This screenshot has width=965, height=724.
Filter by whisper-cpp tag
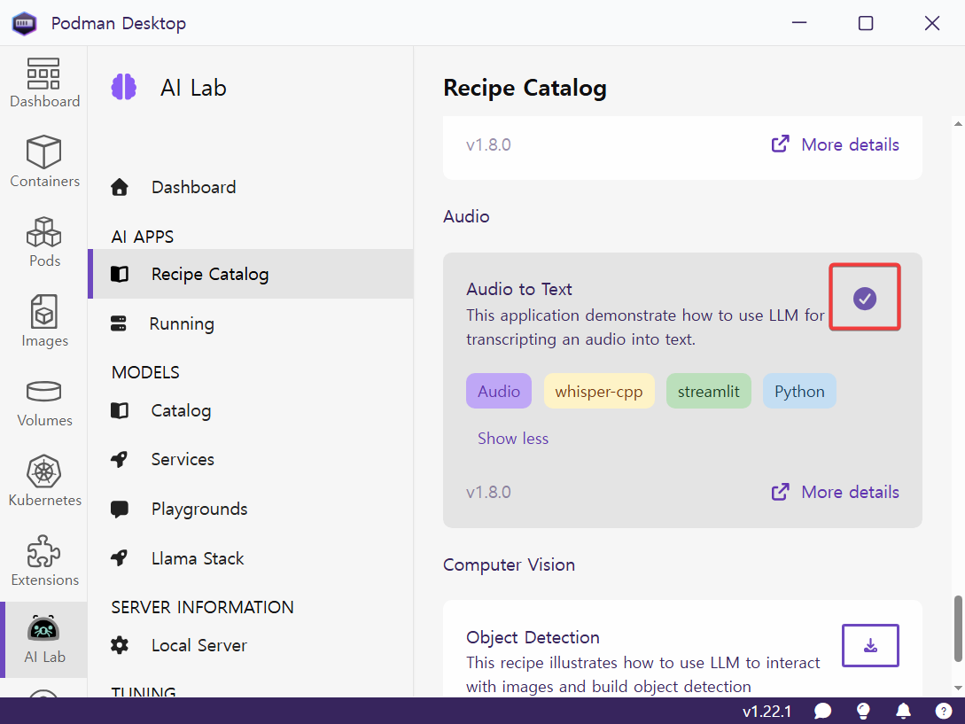[x=598, y=392]
